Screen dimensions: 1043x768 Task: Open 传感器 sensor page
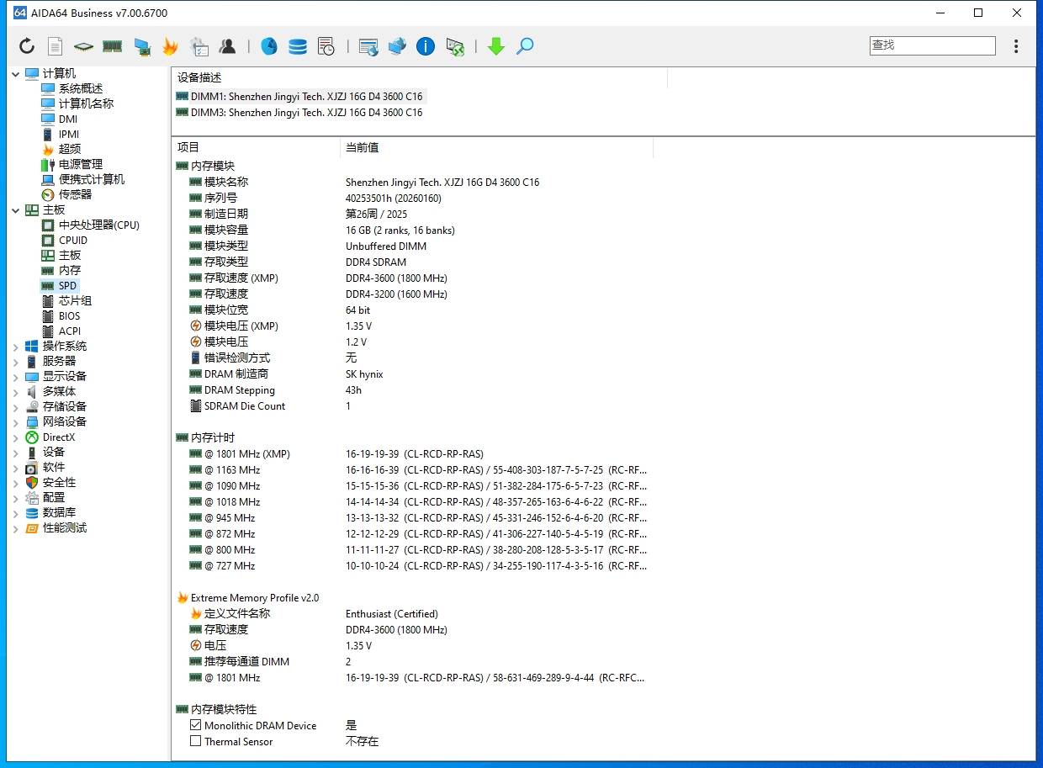tap(75, 194)
